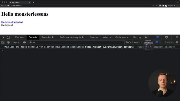Screen dimensions: 180x101
Task: Switch to the Recorder tab
Action: (48, 37)
